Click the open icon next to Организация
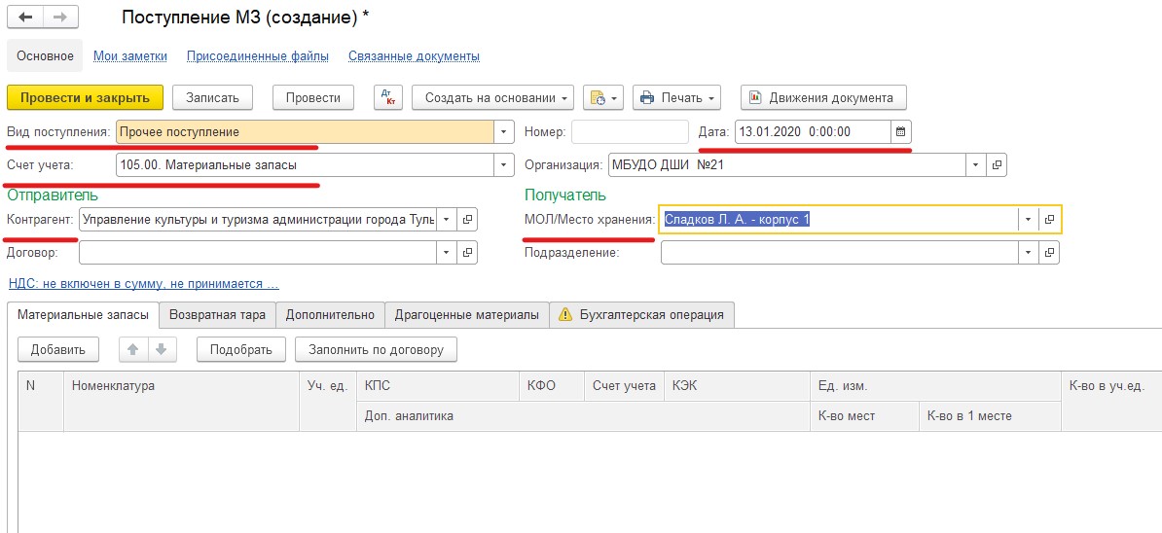This screenshot has width=1162, height=533. pyautogui.click(x=997, y=165)
